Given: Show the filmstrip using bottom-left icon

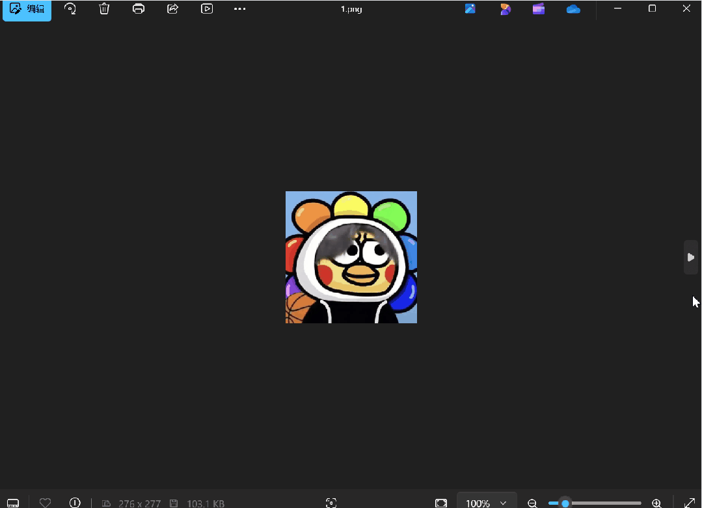Looking at the screenshot, I should 13,503.
